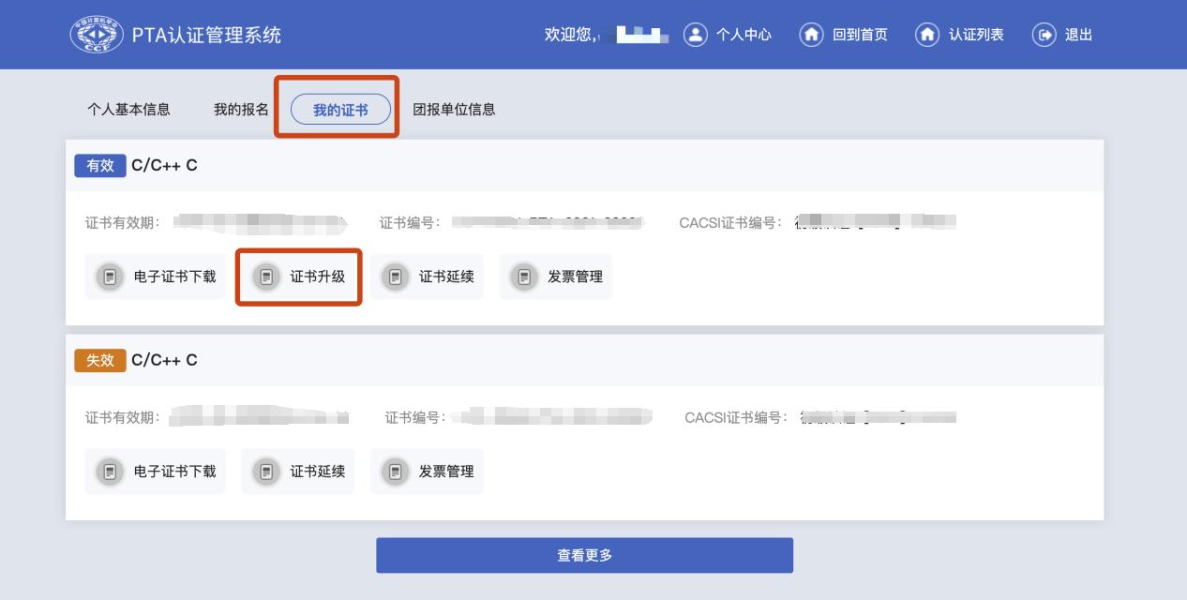1187x600 pixels.
Task: Click the orange 失效 status badge
Action: pyautogui.click(x=100, y=360)
